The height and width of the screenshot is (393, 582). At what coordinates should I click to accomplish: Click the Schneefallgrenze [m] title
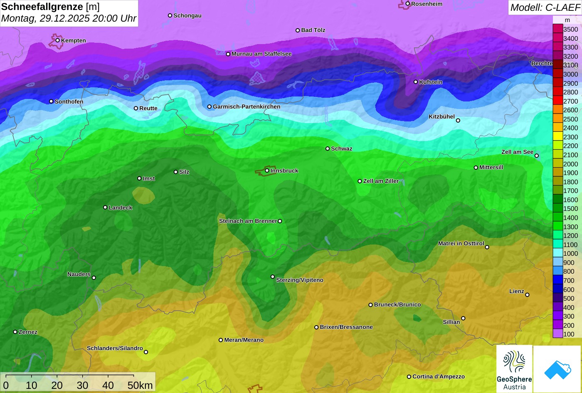(50, 7)
